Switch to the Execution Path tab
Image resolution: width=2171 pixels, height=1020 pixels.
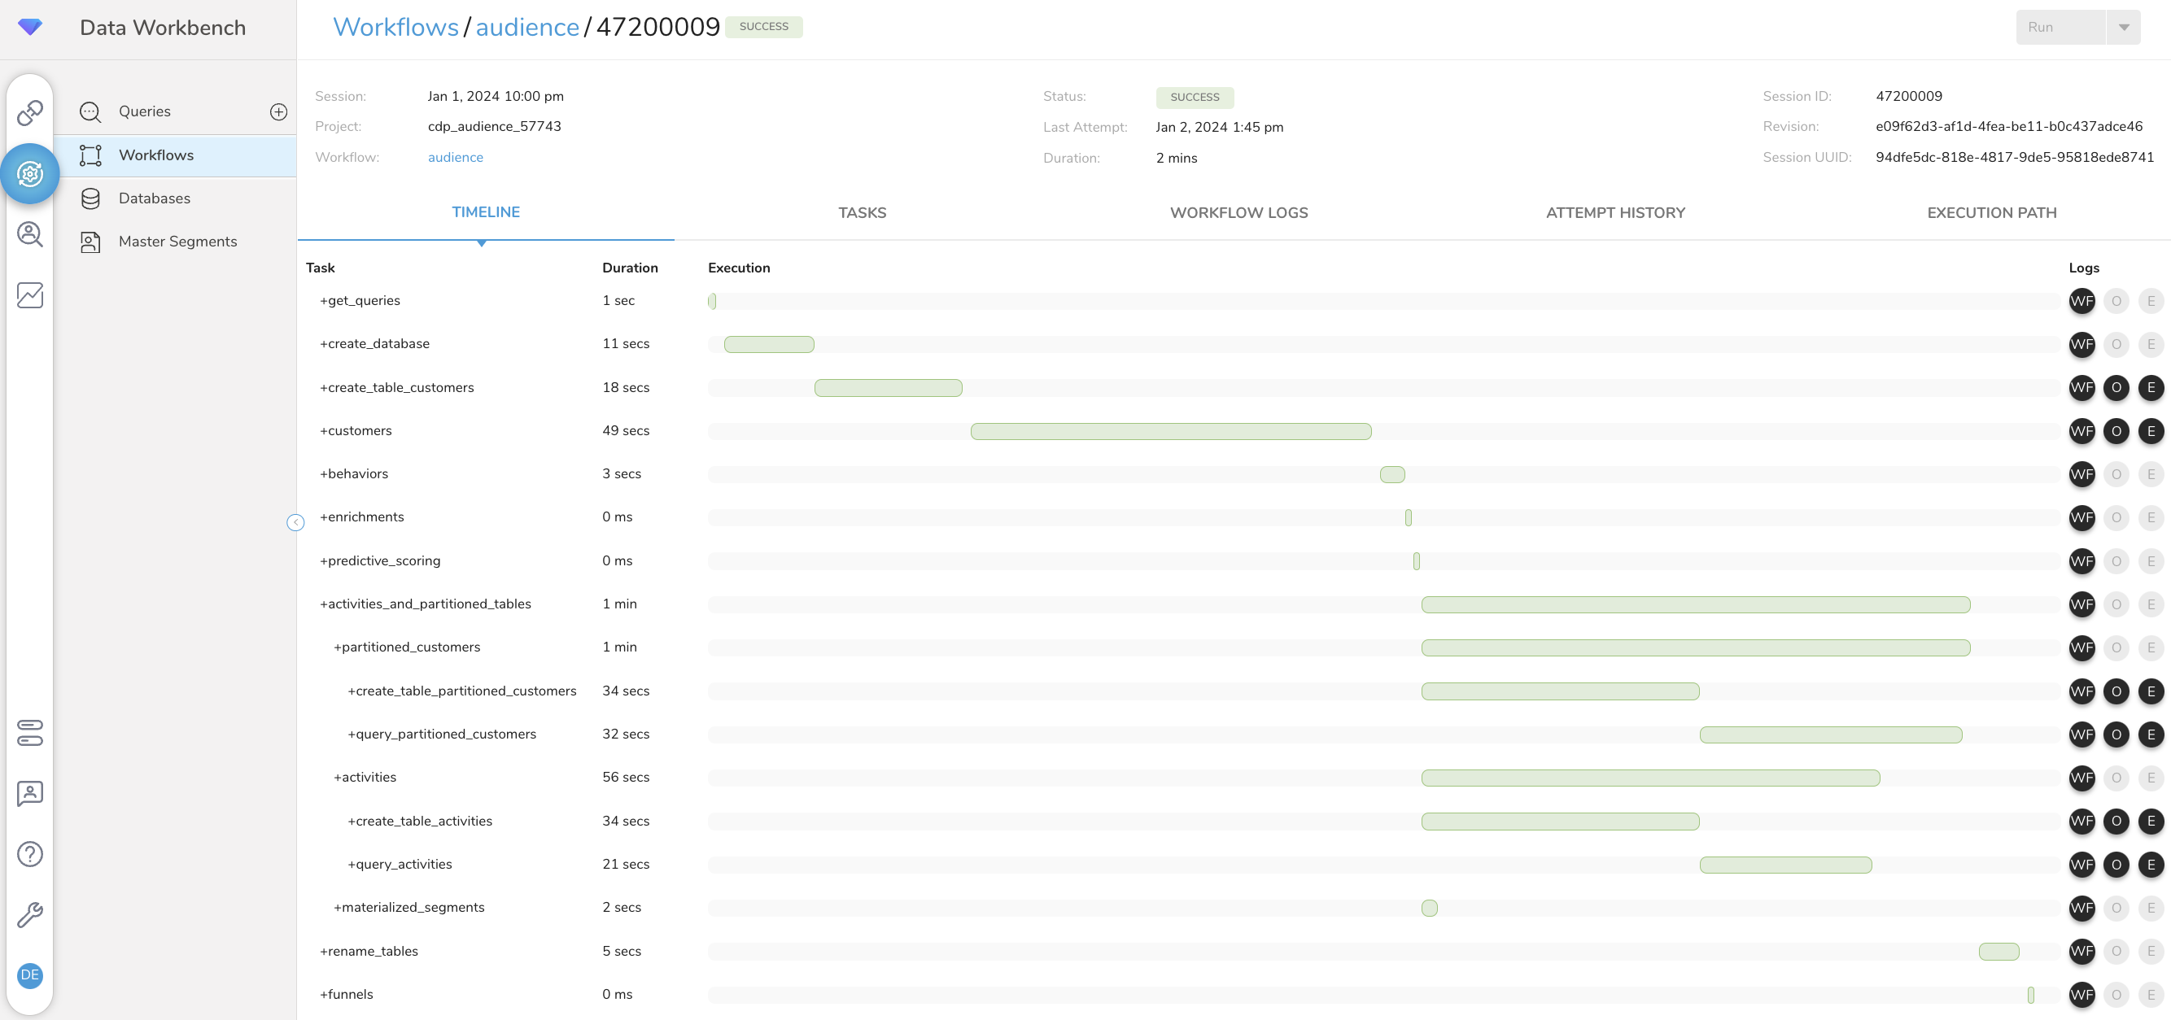coord(1990,213)
